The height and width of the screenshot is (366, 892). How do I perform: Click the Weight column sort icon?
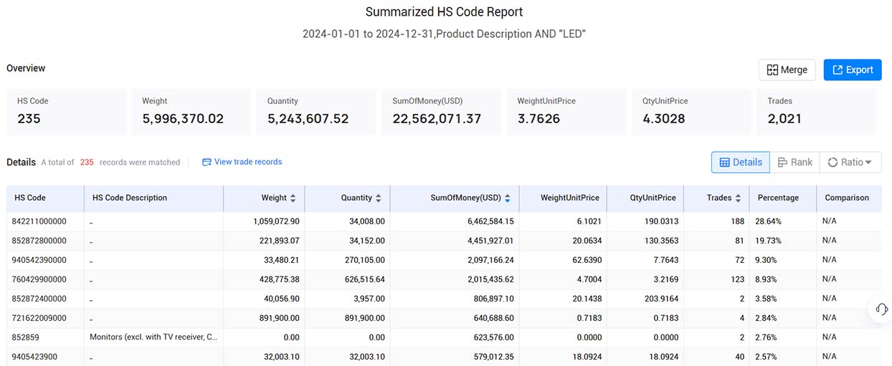click(293, 198)
